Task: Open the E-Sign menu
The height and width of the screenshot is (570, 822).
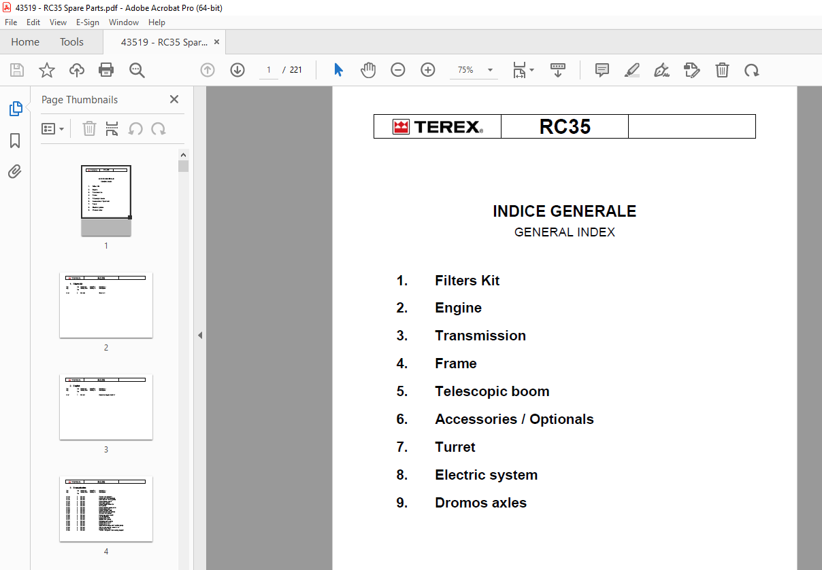Action: [x=88, y=22]
